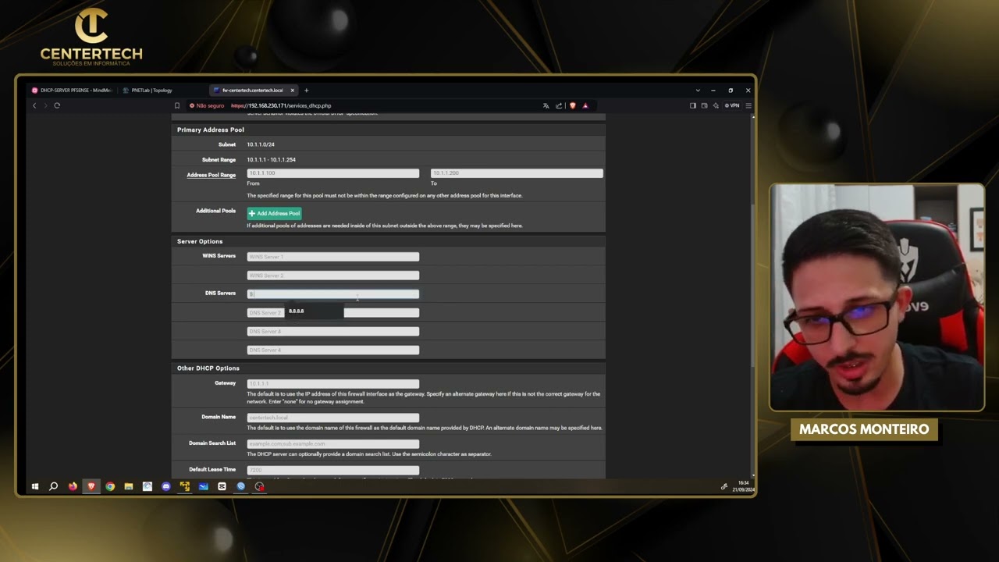Viewport: 999px width, 562px height.
Task: Open Discord from the taskbar
Action: 165,486
